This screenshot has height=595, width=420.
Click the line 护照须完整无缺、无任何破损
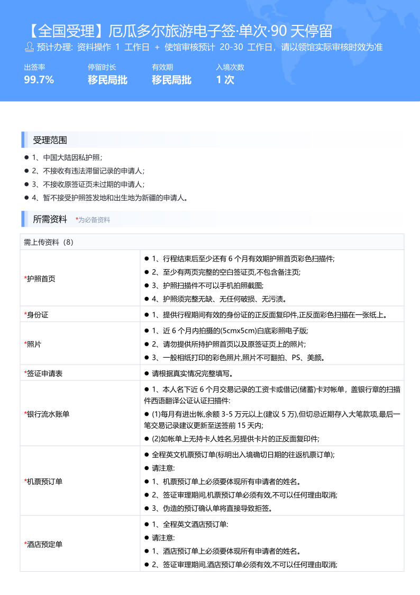(x=220, y=299)
